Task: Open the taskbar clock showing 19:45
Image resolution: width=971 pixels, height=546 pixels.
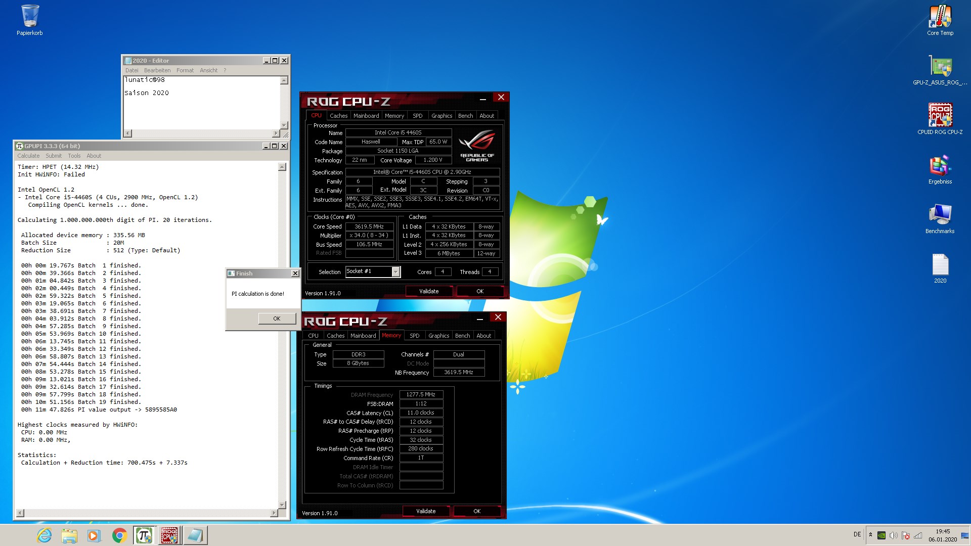Action: (x=943, y=535)
